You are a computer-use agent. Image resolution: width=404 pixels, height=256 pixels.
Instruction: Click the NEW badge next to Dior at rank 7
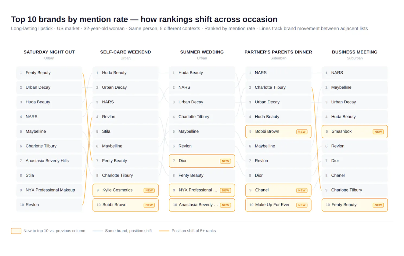pyautogui.click(x=225, y=161)
